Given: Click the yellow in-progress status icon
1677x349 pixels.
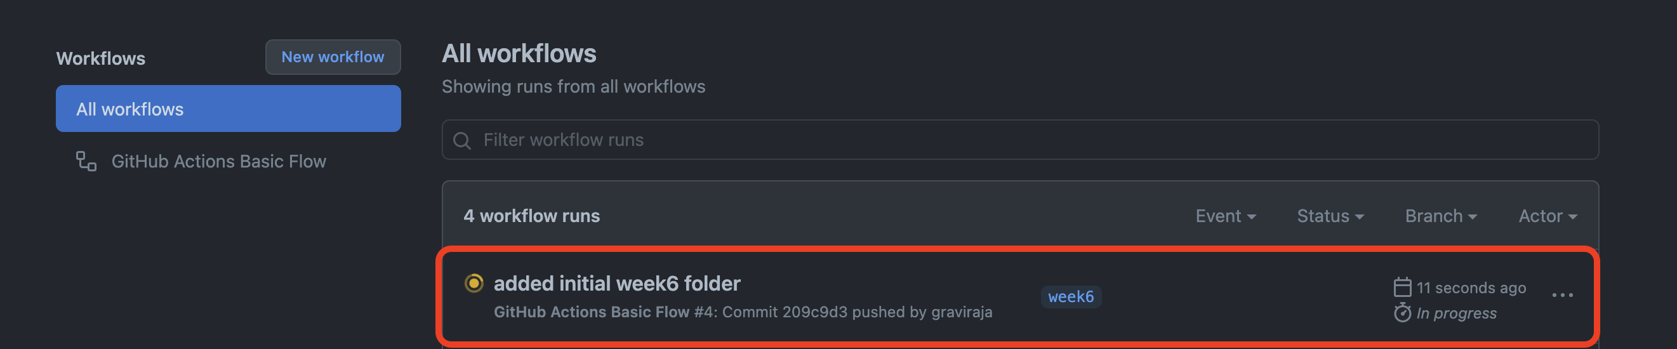Looking at the screenshot, I should (x=474, y=283).
